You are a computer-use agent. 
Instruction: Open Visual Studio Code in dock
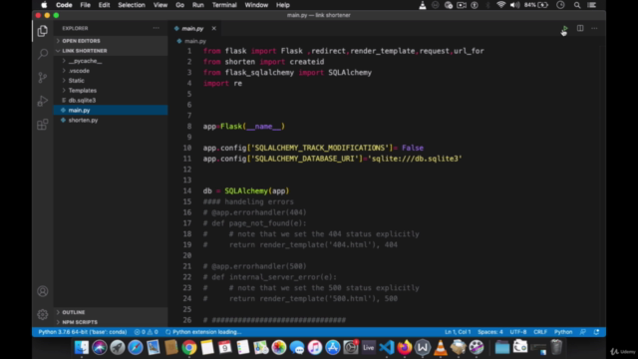[x=387, y=347]
